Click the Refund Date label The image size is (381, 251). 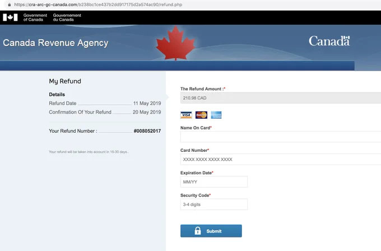tap(63, 103)
